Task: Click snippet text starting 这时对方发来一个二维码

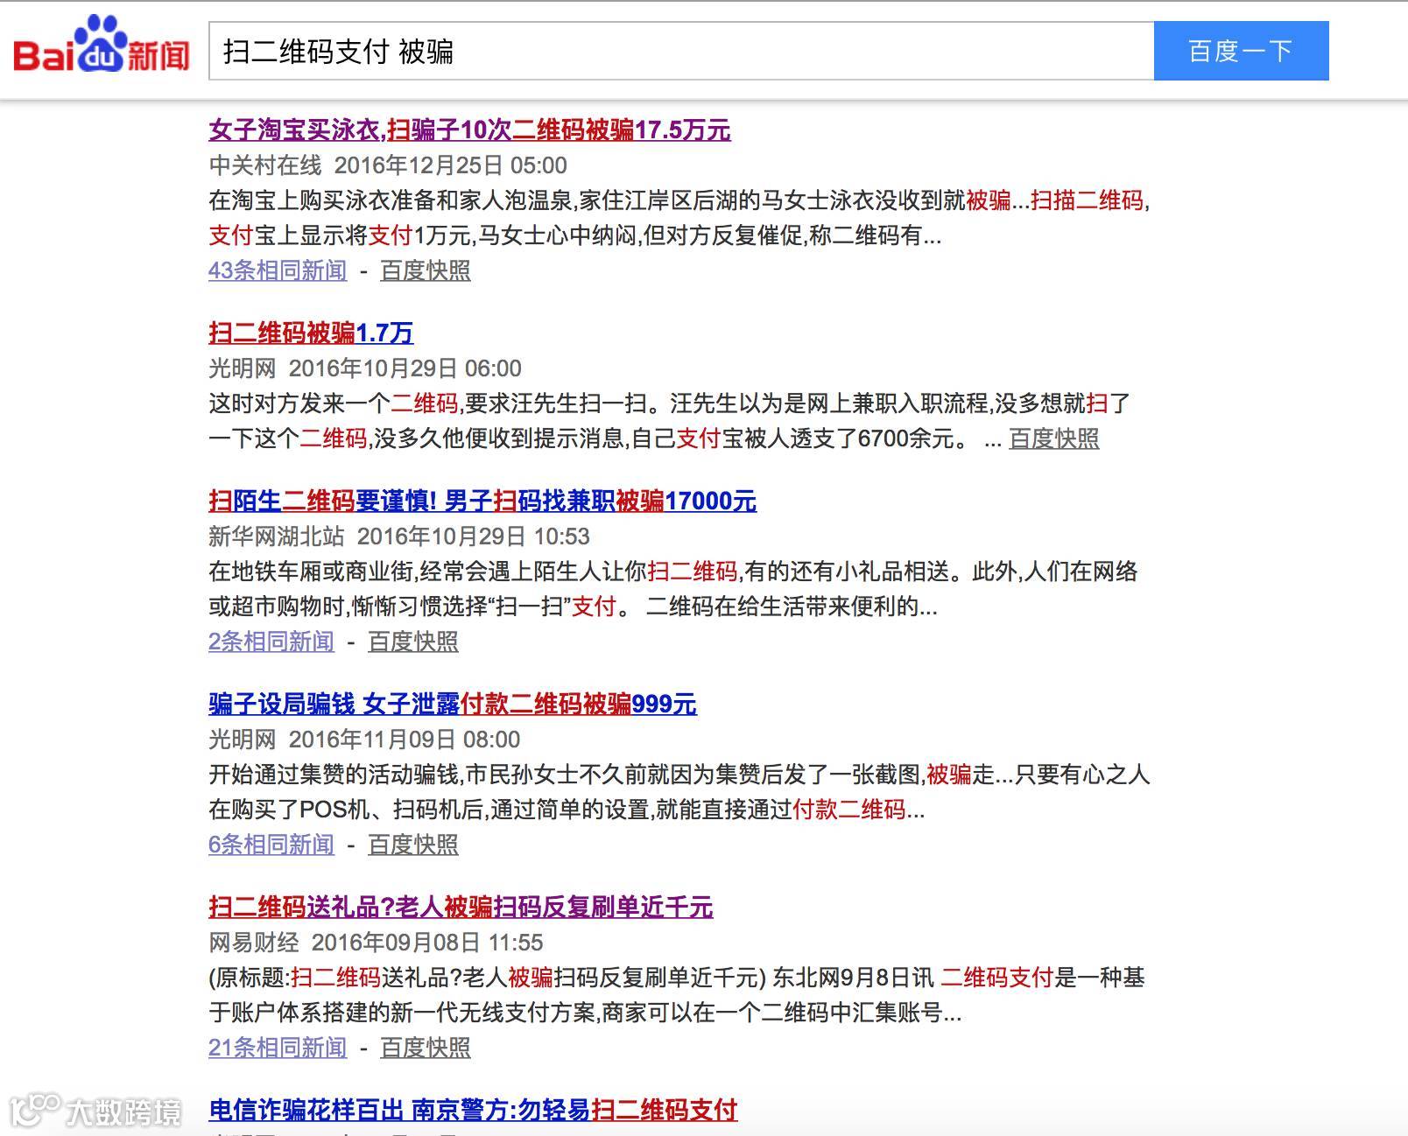Action: tap(670, 421)
